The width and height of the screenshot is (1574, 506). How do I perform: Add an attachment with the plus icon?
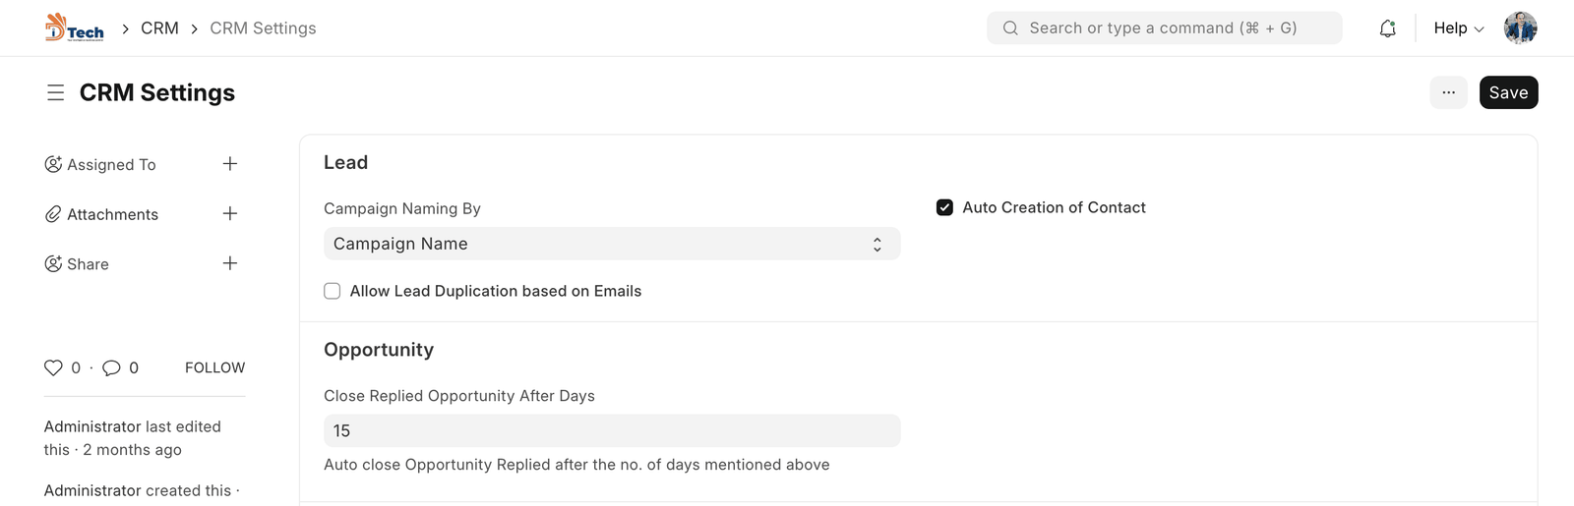(x=230, y=213)
